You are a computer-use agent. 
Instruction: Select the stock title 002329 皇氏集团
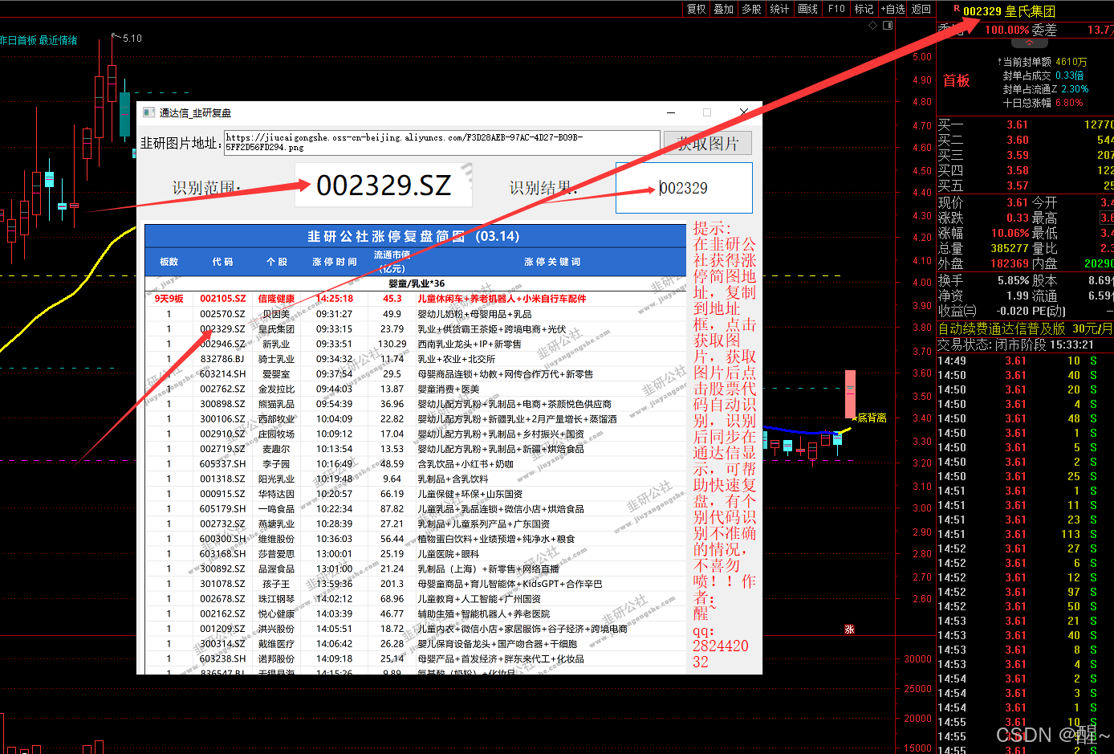(1010, 11)
